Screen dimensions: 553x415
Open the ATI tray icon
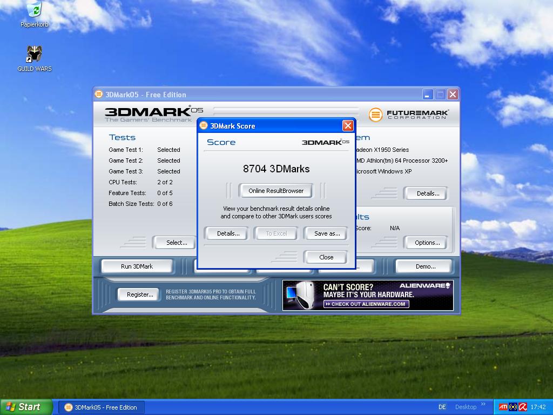pos(503,407)
